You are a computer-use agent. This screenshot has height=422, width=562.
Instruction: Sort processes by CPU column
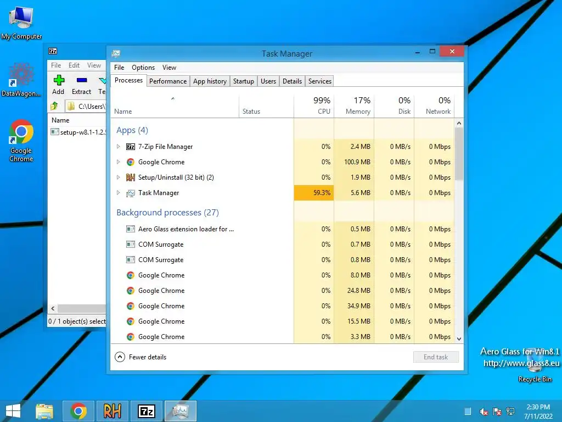click(314, 105)
